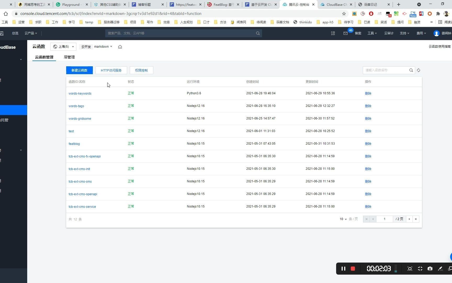Click the region capture icon in the recorder bar

tap(410, 269)
